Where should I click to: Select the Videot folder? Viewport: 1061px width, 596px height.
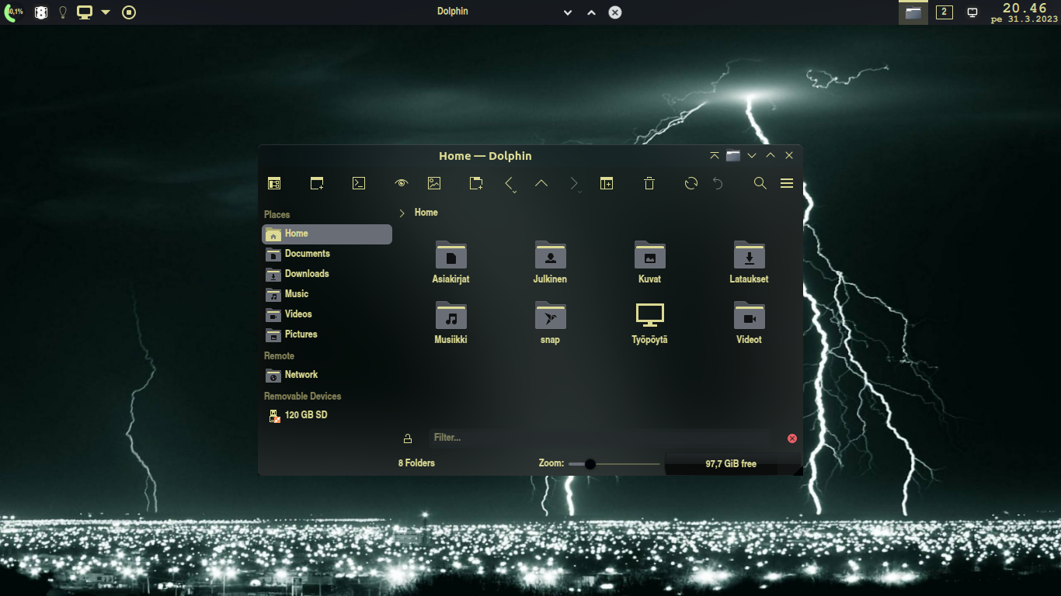[x=749, y=323]
